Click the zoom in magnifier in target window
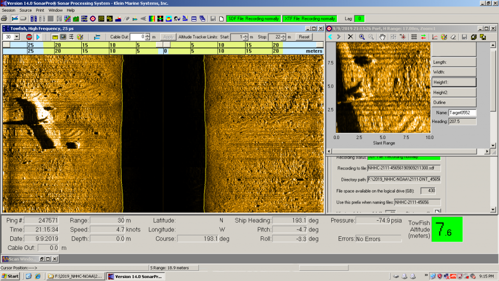This screenshot has width=499, height=281. coord(362,36)
